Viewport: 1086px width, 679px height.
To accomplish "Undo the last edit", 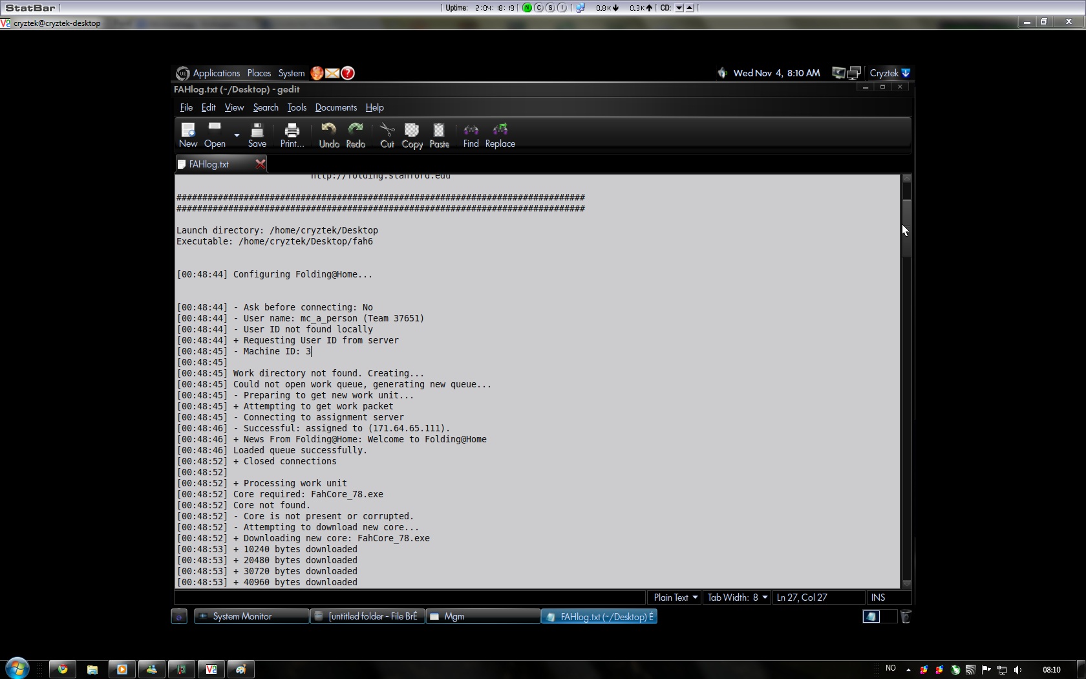I will pos(329,135).
